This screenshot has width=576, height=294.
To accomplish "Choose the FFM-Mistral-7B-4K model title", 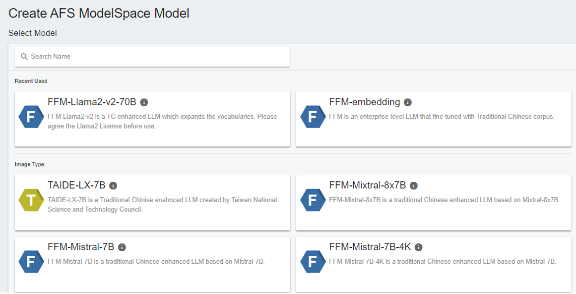I will tap(370, 247).
